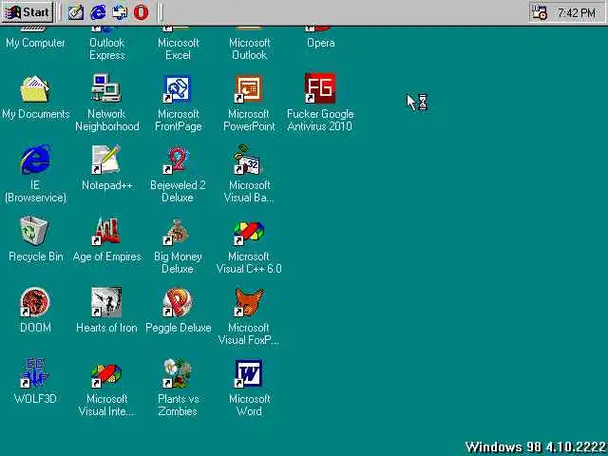Image resolution: width=608 pixels, height=456 pixels.
Task: Select the red FG Antivirus 2010 icon
Action: [320, 88]
